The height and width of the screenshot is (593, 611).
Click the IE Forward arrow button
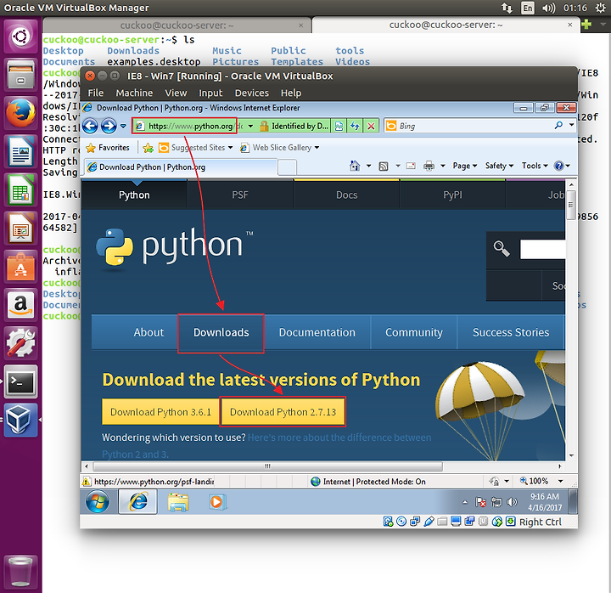pyautogui.click(x=109, y=126)
